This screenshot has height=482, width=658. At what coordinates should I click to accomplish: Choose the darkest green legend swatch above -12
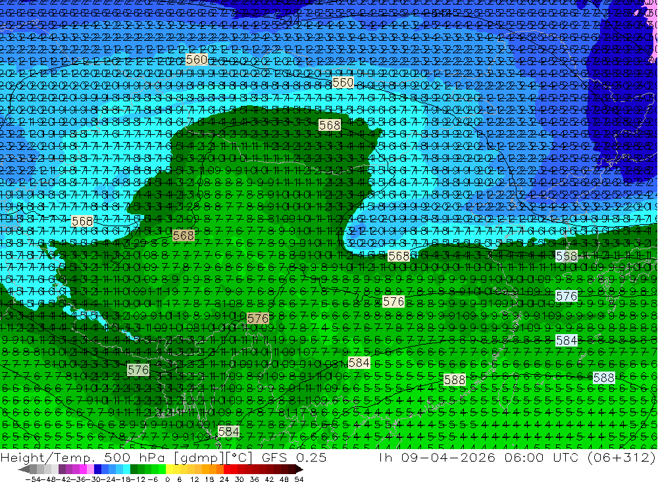coord(134,470)
